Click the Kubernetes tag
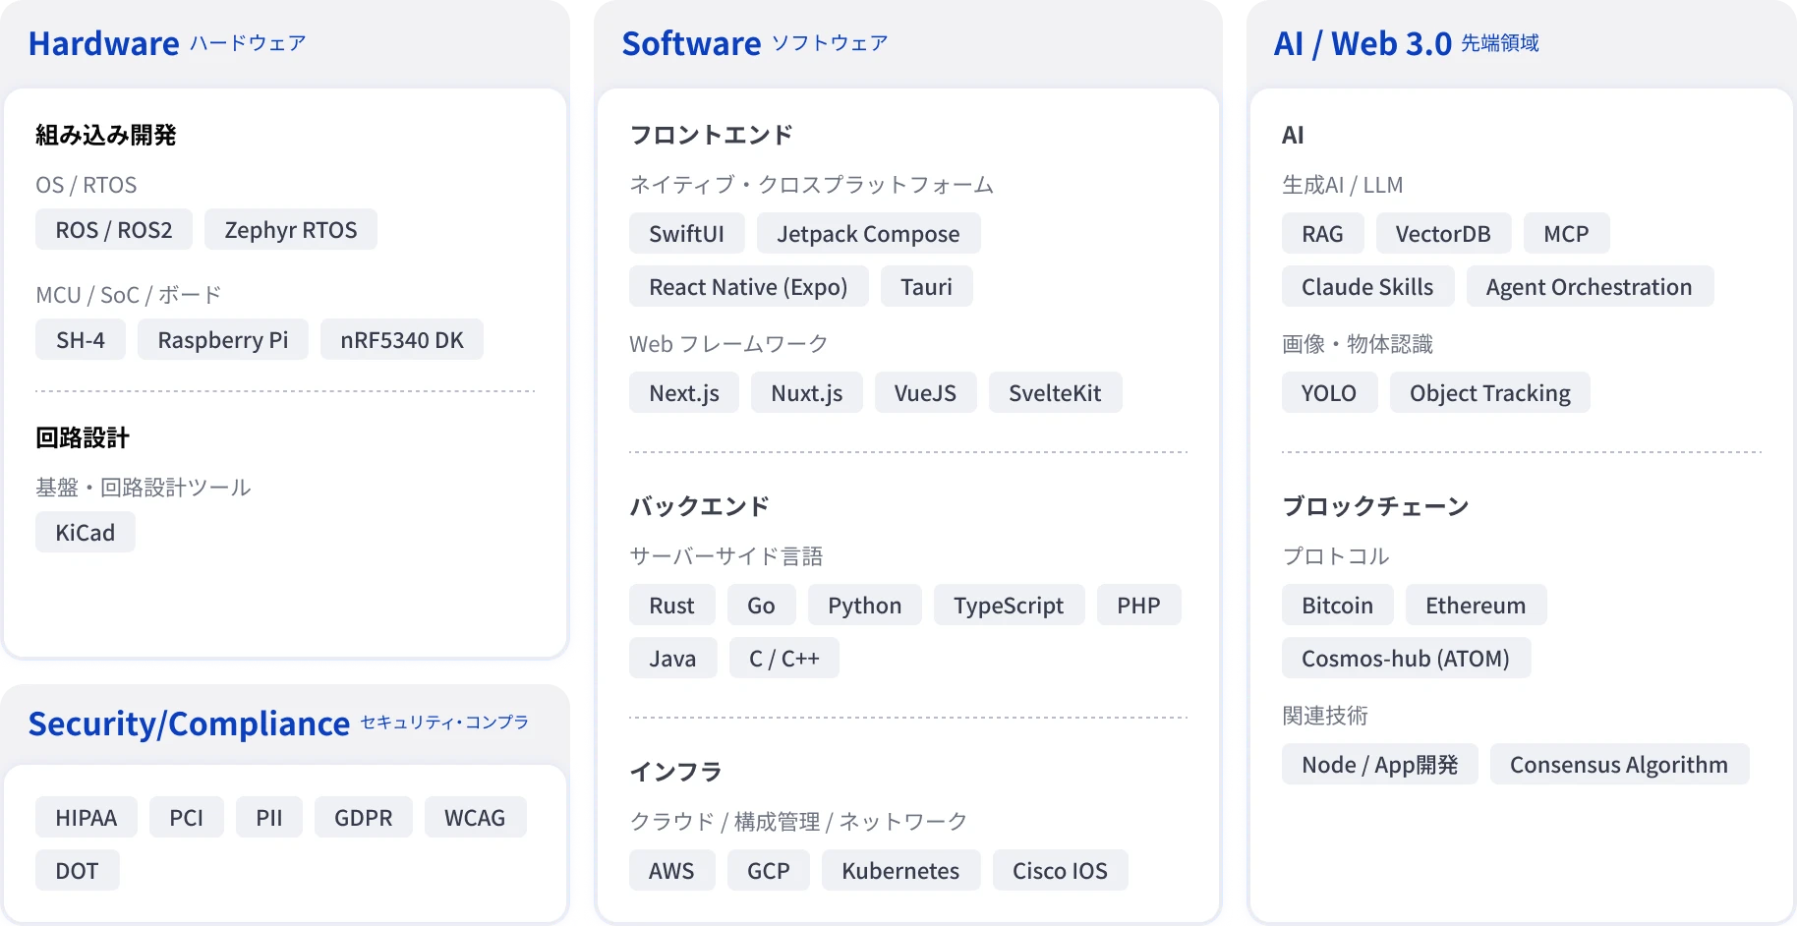The width and height of the screenshot is (1797, 926). pos(901,870)
